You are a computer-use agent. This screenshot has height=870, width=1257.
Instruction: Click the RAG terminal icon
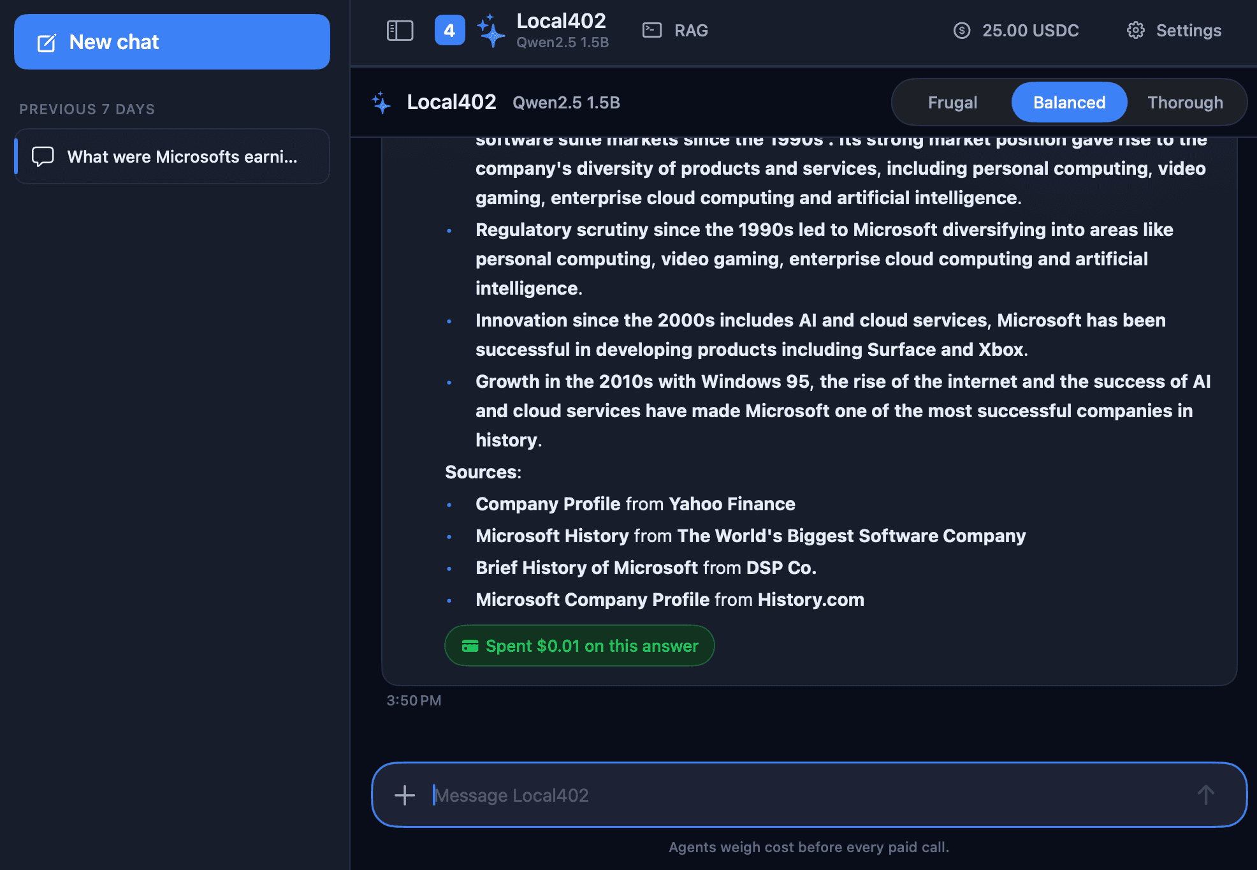pyautogui.click(x=652, y=30)
